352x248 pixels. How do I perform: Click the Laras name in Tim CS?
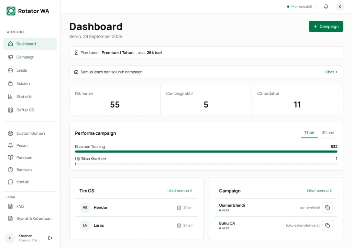pyautogui.click(x=99, y=225)
